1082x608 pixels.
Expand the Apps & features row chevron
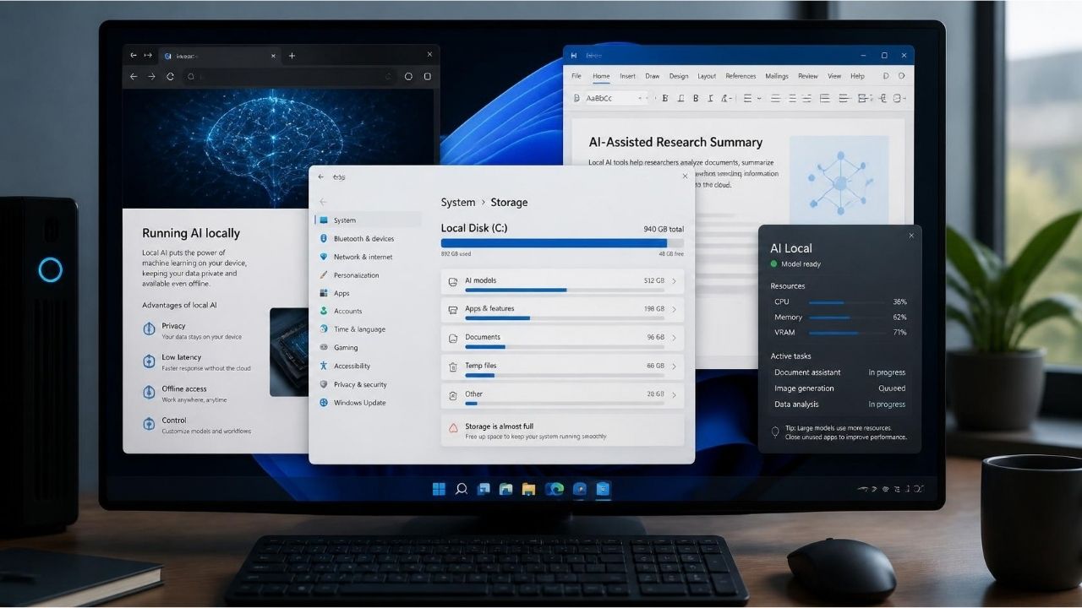(674, 309)
